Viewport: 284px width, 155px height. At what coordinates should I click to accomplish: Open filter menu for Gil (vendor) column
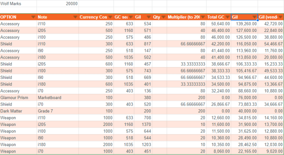tap(280, 17)
